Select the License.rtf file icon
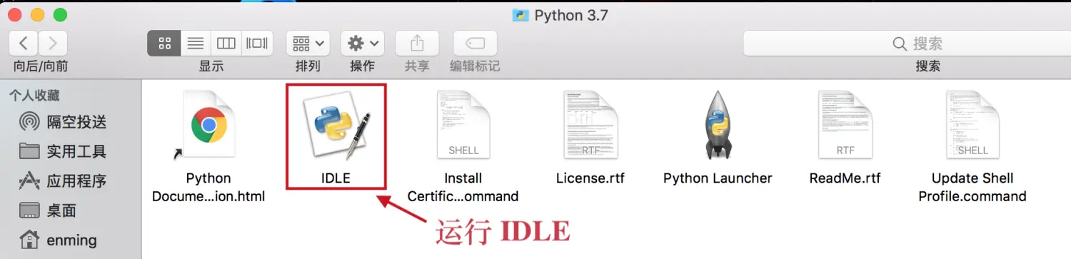 590,126
